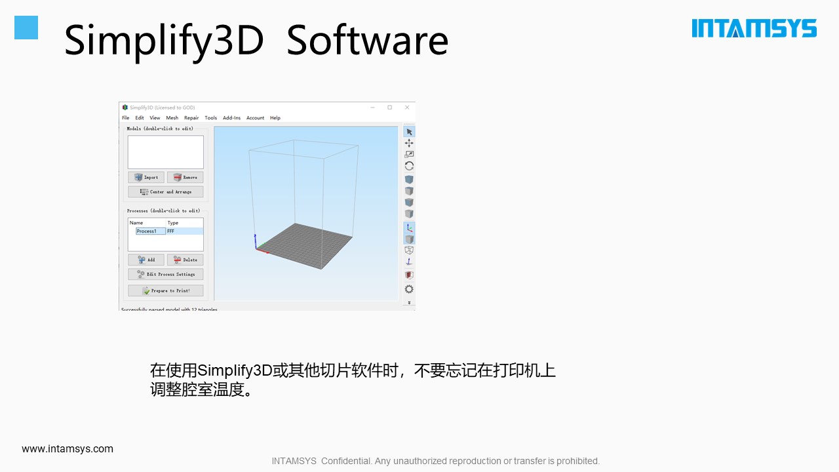Click the Remove model button

(185, 177)
